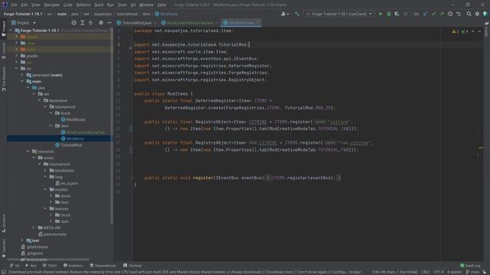Click the user account icon in toolbar

(284, 14)
